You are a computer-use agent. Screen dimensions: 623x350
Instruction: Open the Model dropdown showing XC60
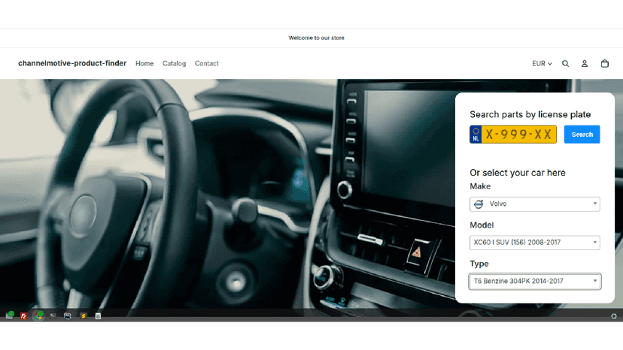click(x=535, y=243)
